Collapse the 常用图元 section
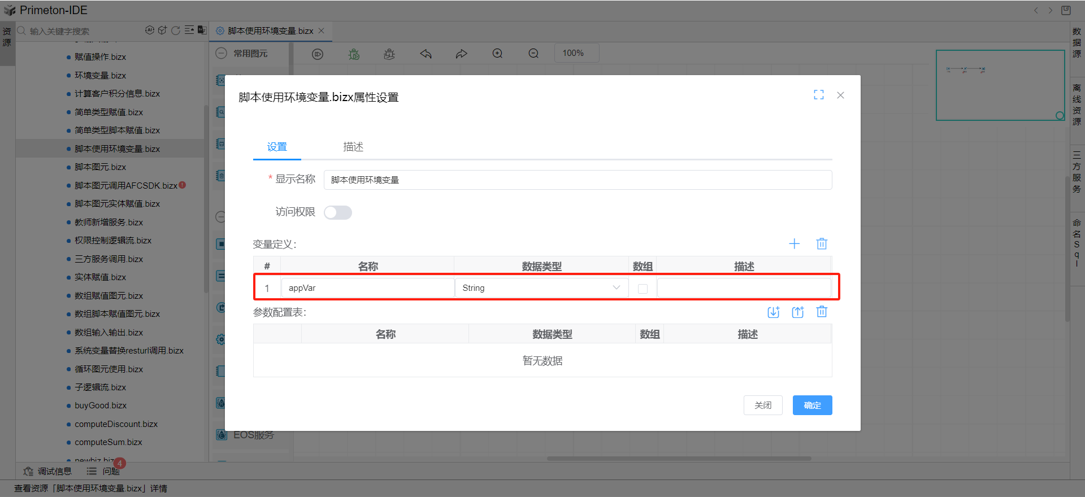This screenshot has height=497, width=1085. coord(222,53)
